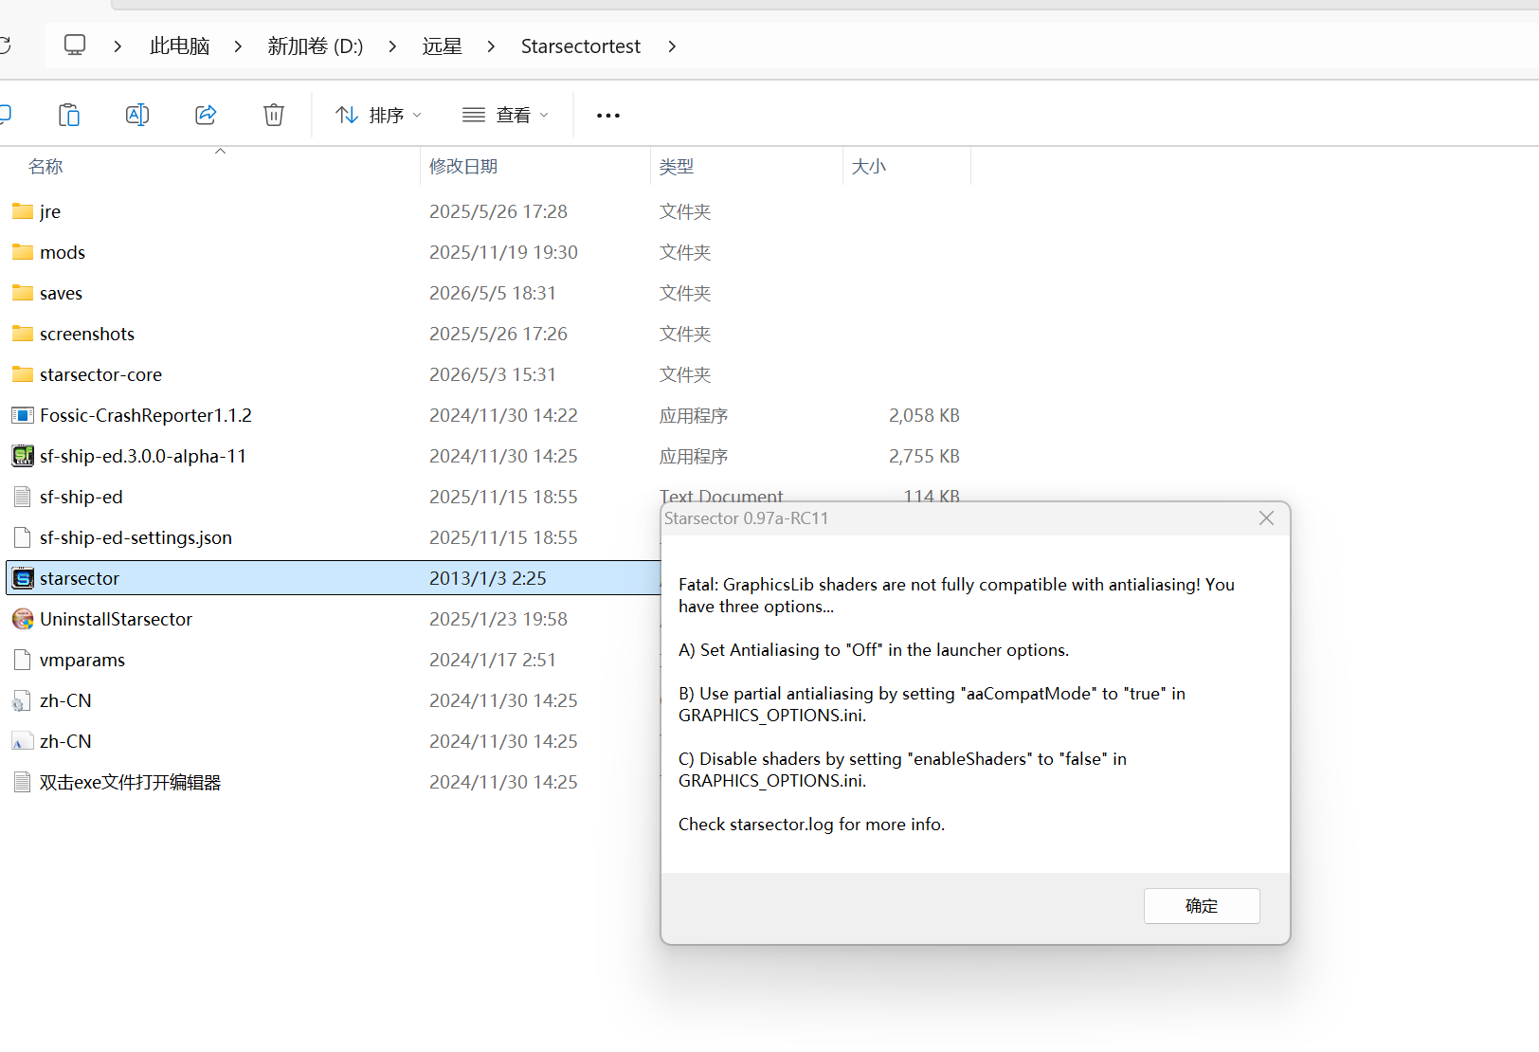Image resolution: width=1539 pixels, height=1052 pixels.
Task: Navigate to 远星 breadcrumb
Action: 443,46
